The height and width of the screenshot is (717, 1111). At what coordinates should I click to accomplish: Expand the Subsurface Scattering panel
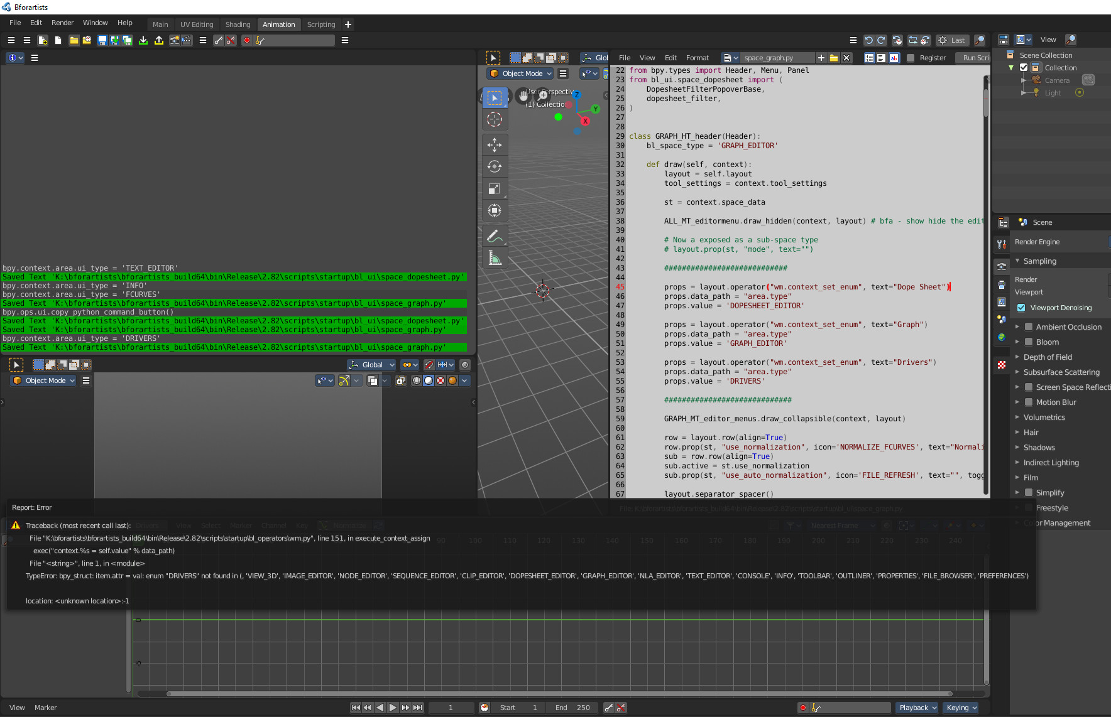[1061, 372]
